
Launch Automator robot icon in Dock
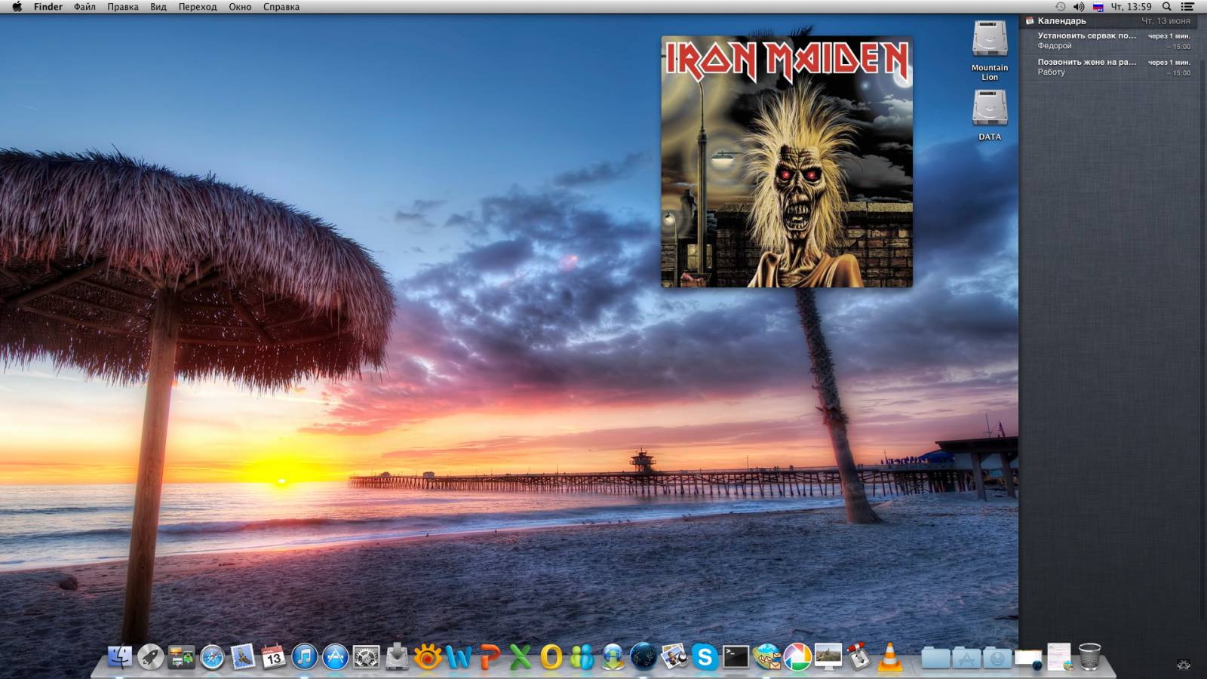tap(859, 657)
